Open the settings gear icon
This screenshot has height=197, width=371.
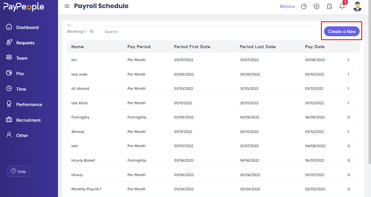pyautogui.click(x=316, y=6)
